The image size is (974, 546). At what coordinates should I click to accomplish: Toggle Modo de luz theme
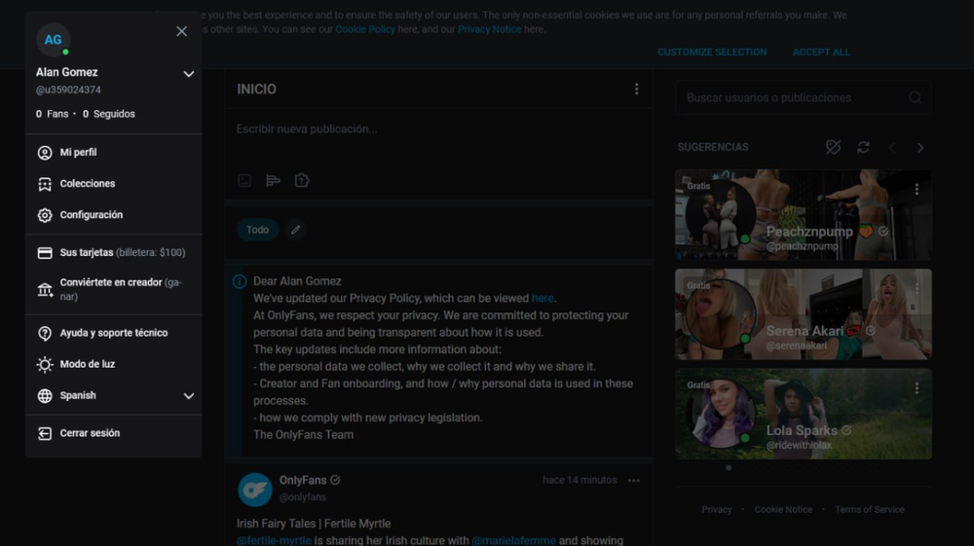[x=87, y=364]
